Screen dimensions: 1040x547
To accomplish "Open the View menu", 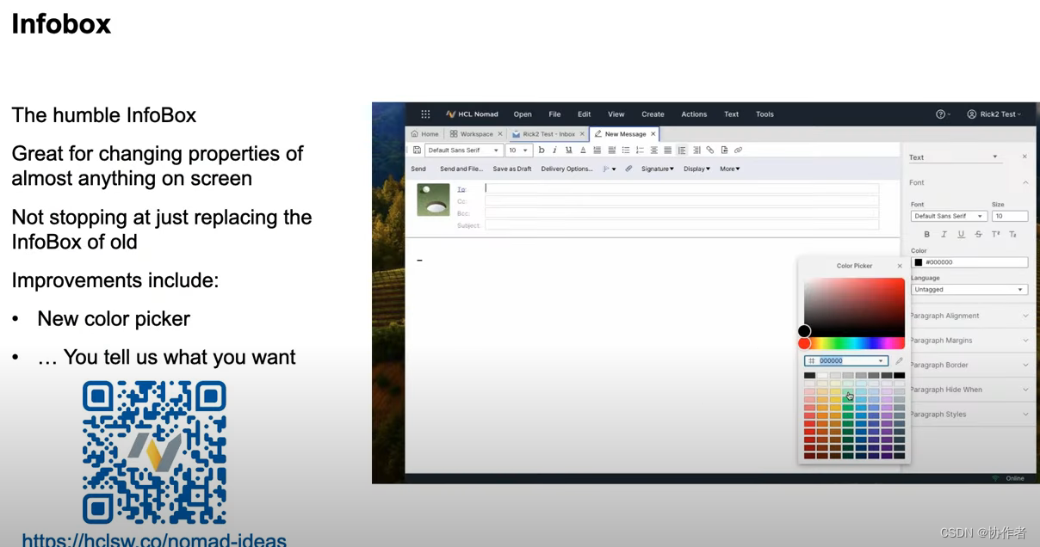I will point(616,114).
